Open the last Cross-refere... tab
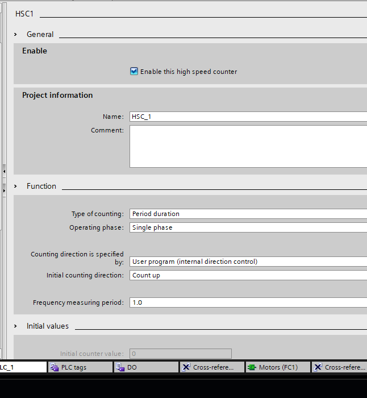Screen dimensions: 367x398 click(x=339, y=367)
